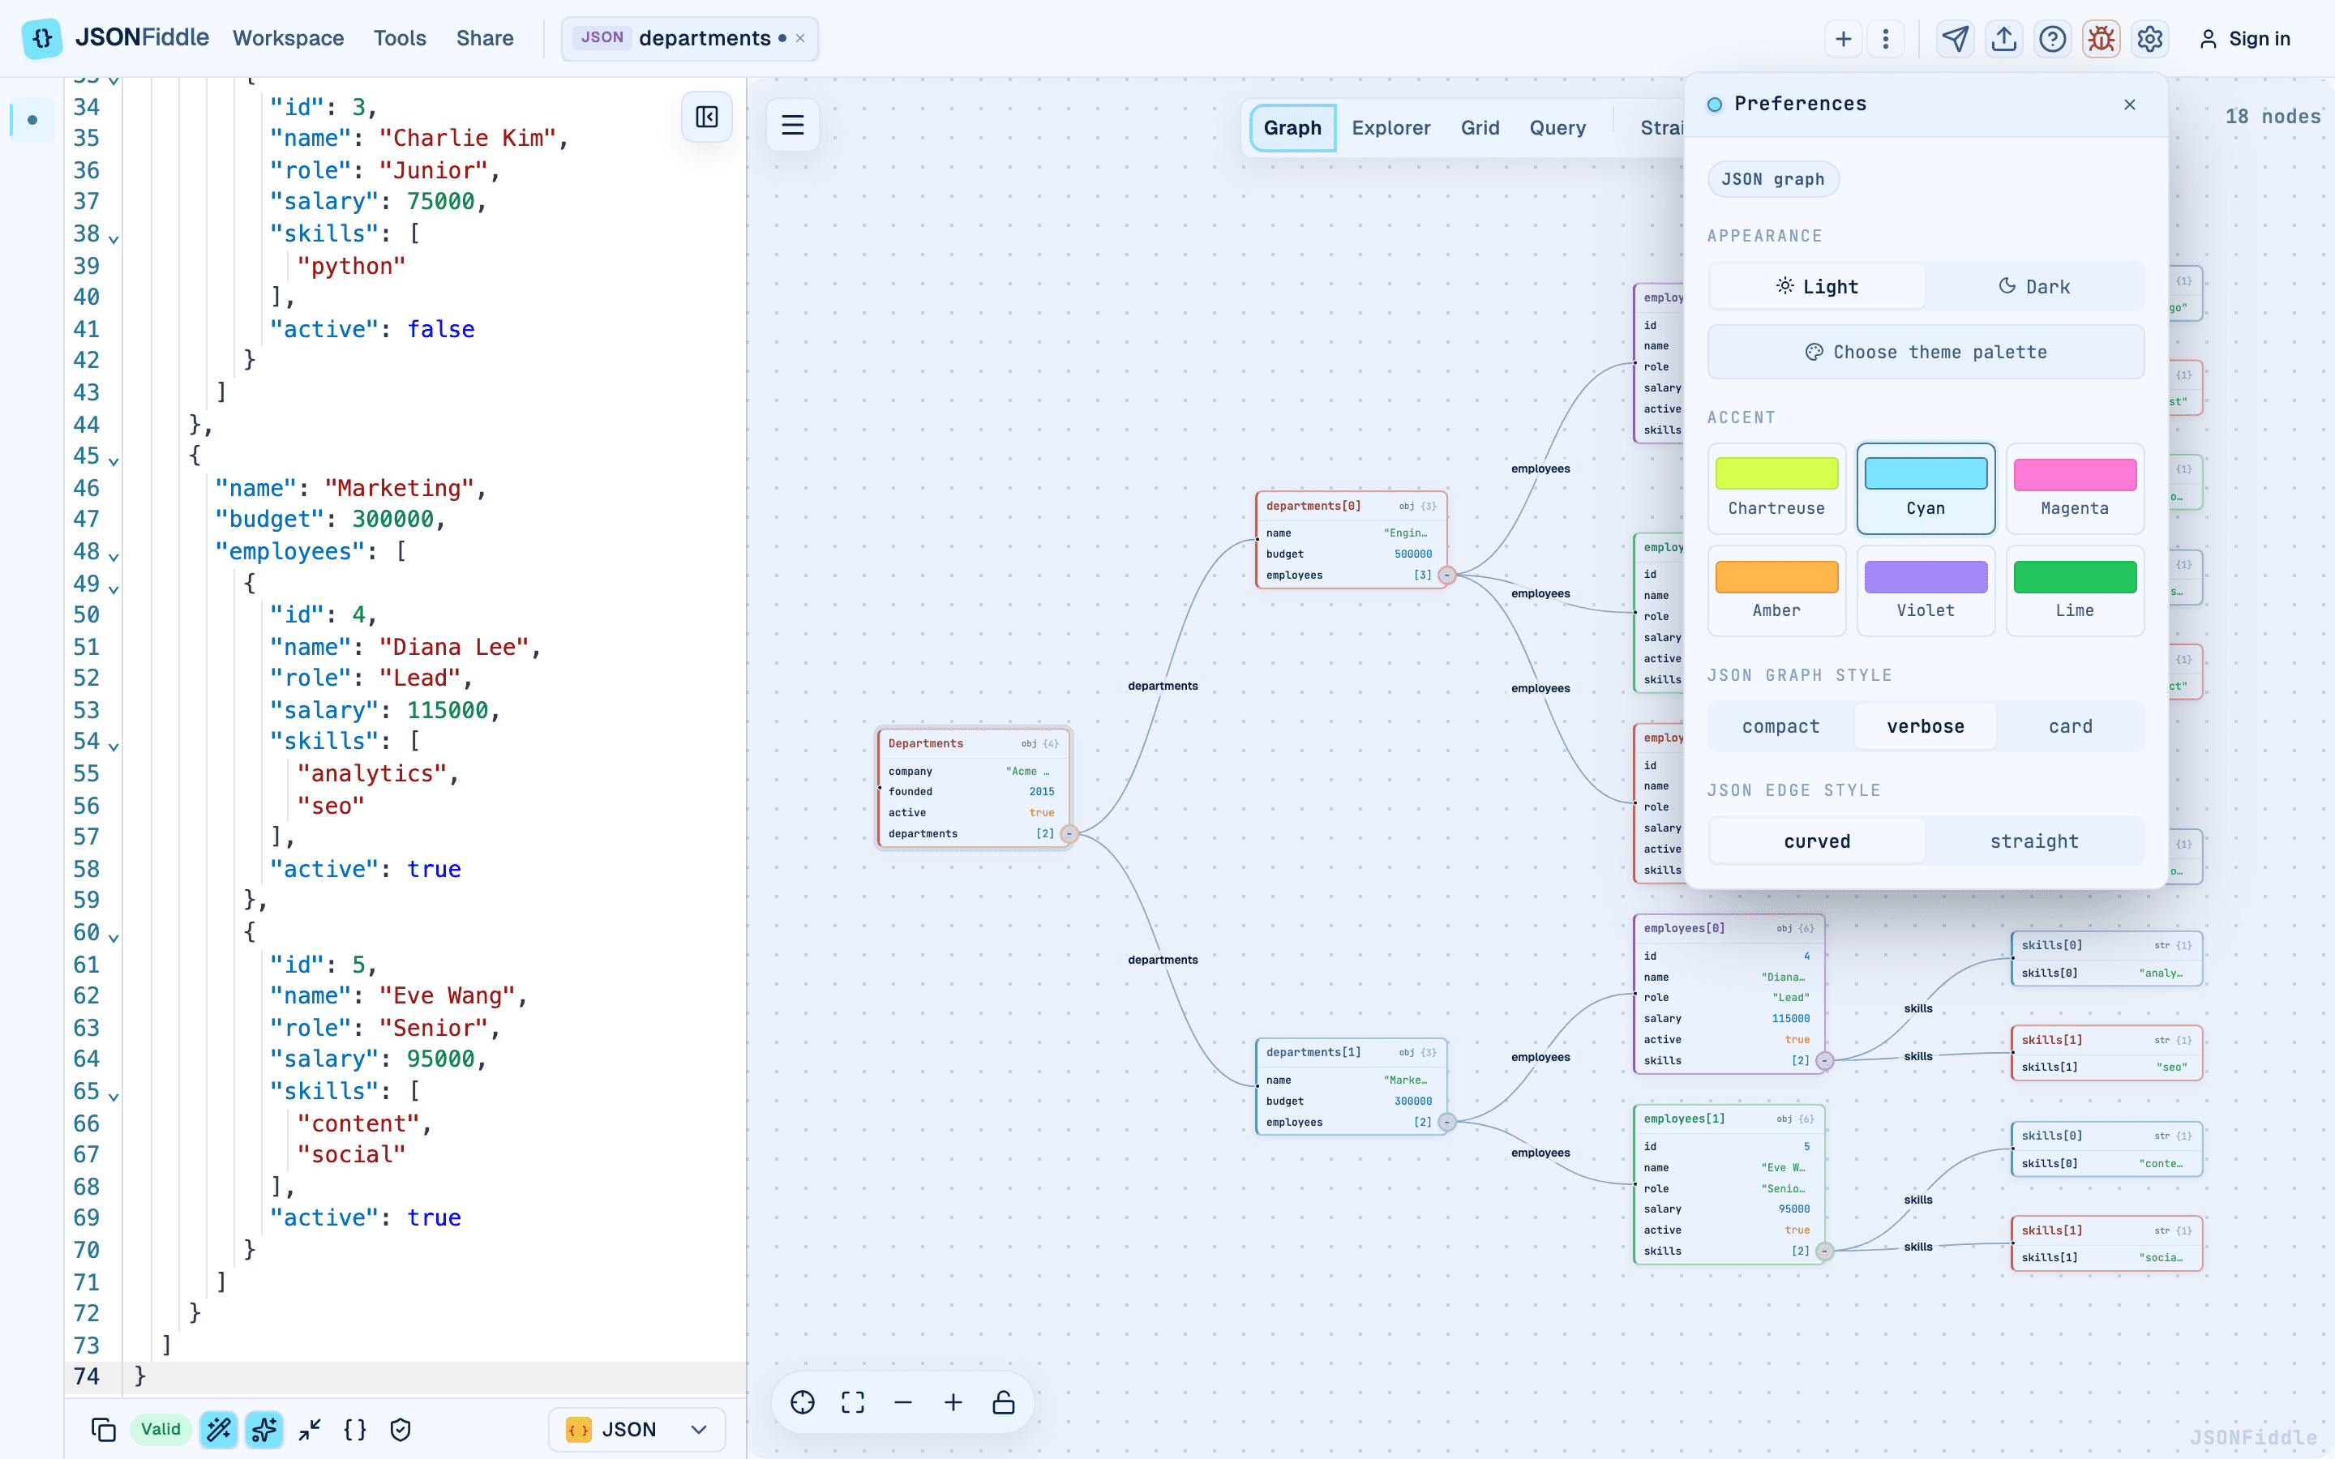Fold code at line 54
This screenshot has width=2335, height=1459.
pos(114,746)
